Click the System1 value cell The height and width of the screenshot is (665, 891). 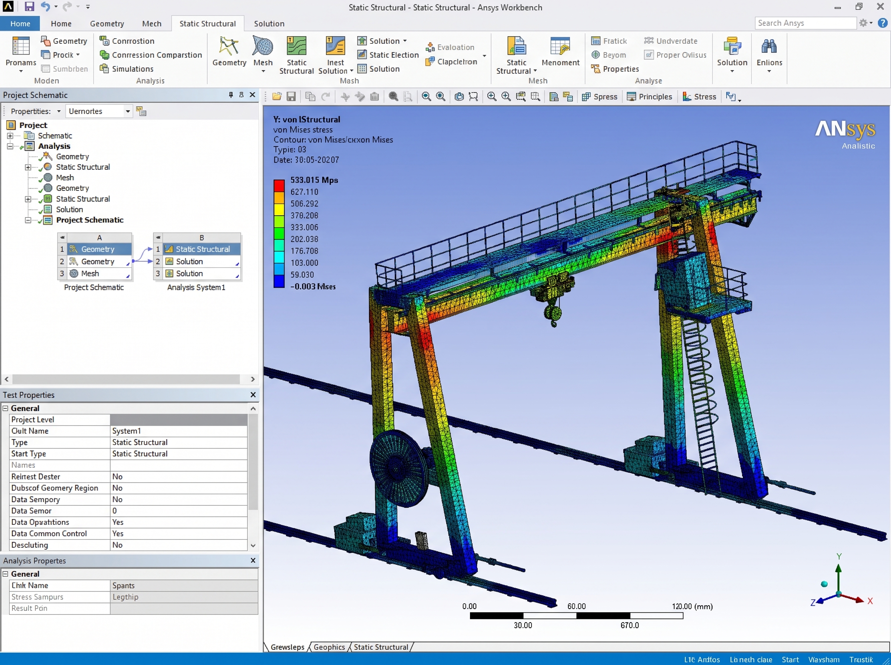[179, 431]
